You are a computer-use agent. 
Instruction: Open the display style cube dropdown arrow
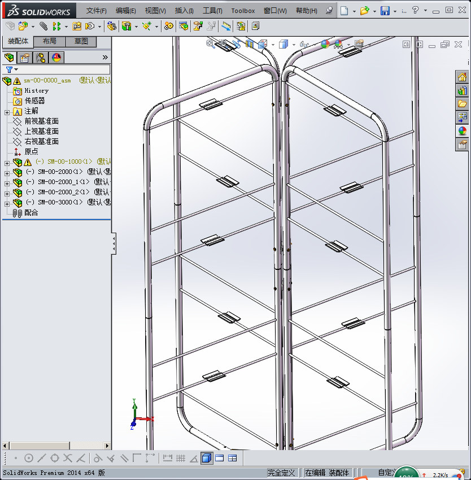tap(294, 44)
